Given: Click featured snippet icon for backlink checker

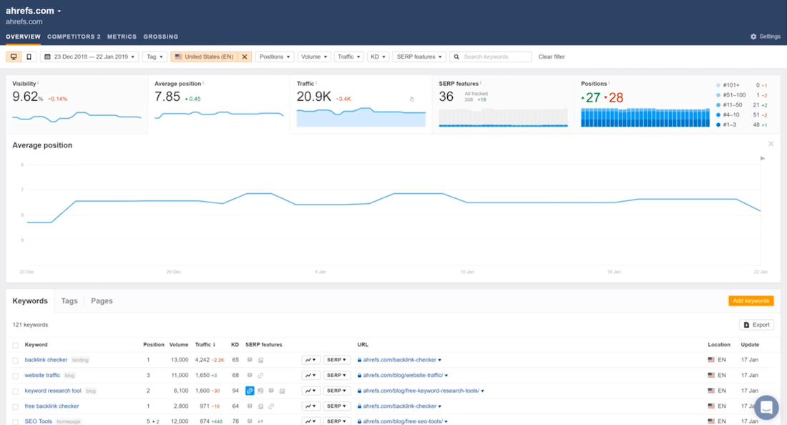Looking at the screenshot, I should click(x=250, y=360).
